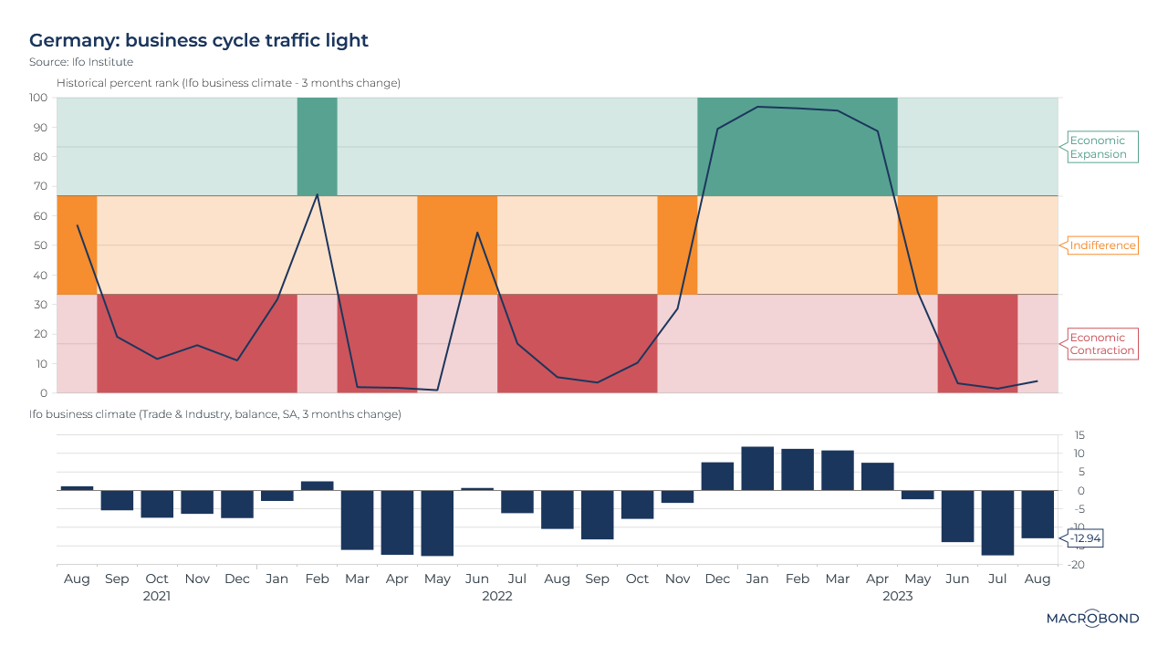This screenshot has height=657, width=1168.
Task: Click the lower 'Ifo business climate' balance subtitle
Action: 228,414
